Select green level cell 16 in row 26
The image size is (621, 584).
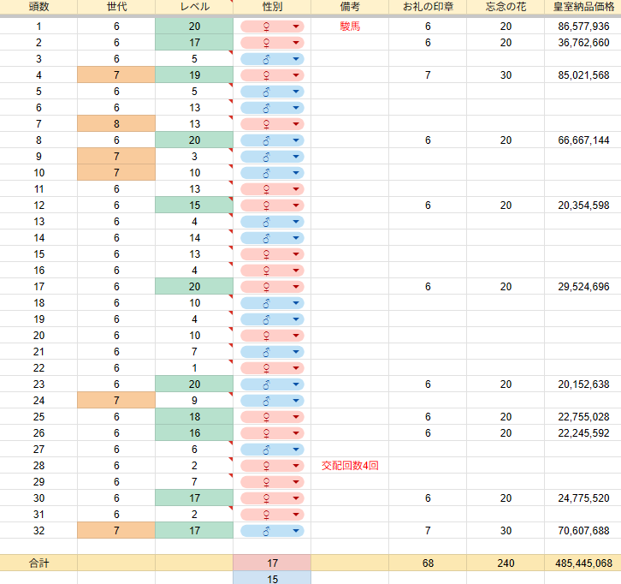[x=194, y=433]
